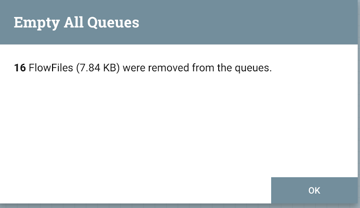Viewport: 360px width, 208px height.
Task: Click the word 'the' before 'queues'
Action: tap(225, 68)
